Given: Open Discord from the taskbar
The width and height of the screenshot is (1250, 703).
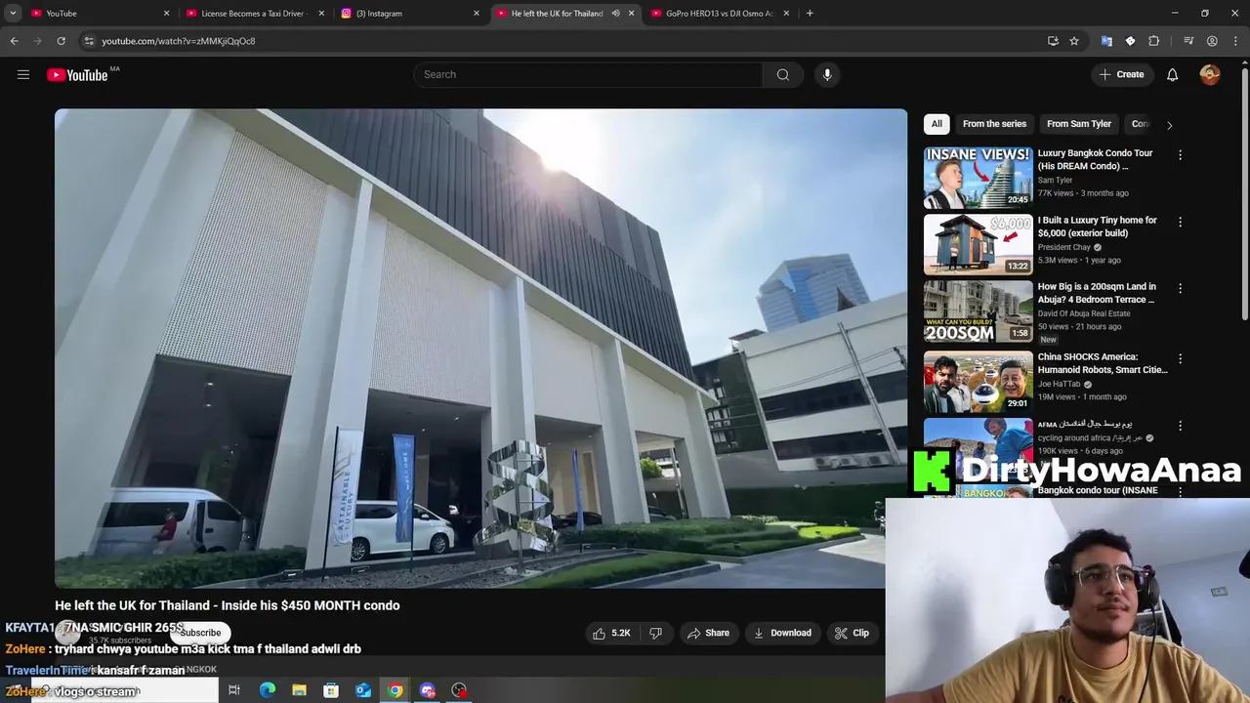Looking at the screenshot, I should (x=428, y=690).
